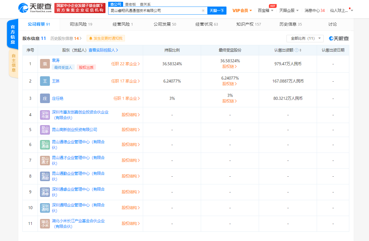Expand the VIP会员 dropdown menu
This screenshot has width=369, height=241.
pyautogui.click(x=242, y=10)
